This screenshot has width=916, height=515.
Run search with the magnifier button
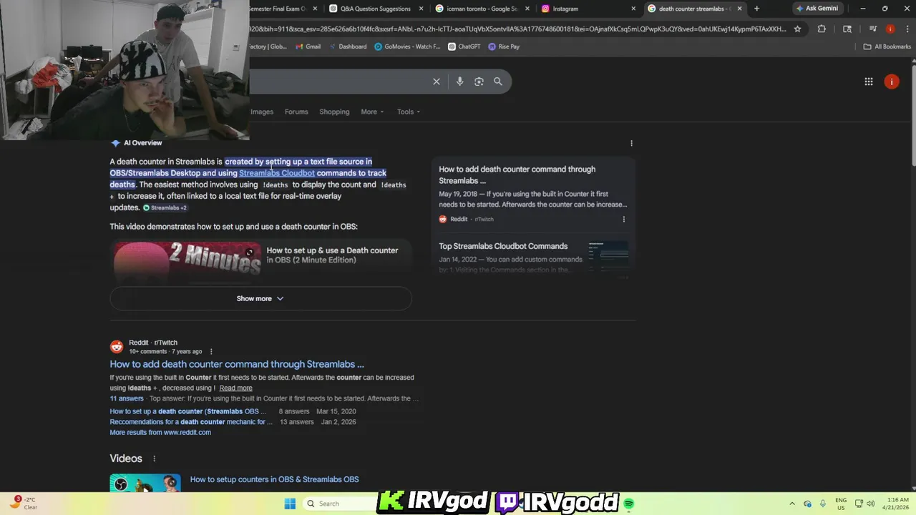coord(498,82)
